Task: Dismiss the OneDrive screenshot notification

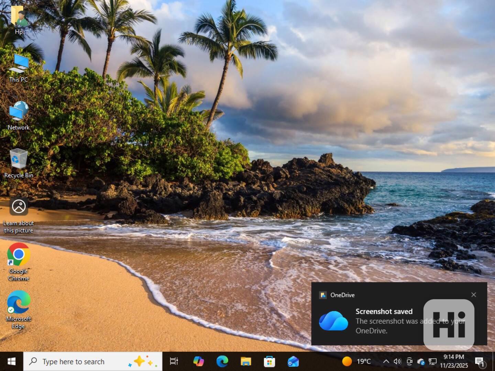Action: pyautogui.click(x=474, y=295)
